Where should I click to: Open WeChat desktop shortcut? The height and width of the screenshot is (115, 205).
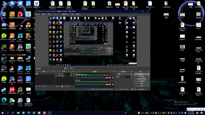click(x=12, y=101)
